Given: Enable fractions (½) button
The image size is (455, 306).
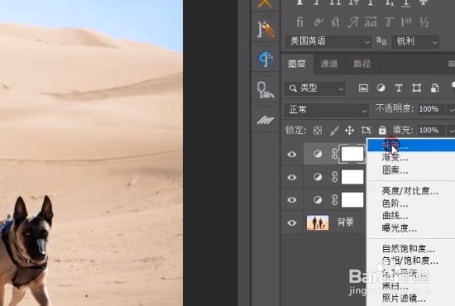Looking at the screenshot, I should (424, 22).
